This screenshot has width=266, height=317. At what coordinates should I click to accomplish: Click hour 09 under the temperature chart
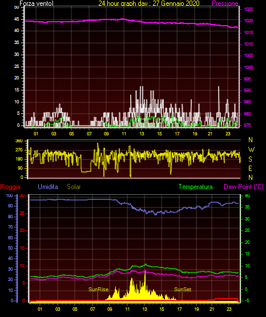(110, 309)
